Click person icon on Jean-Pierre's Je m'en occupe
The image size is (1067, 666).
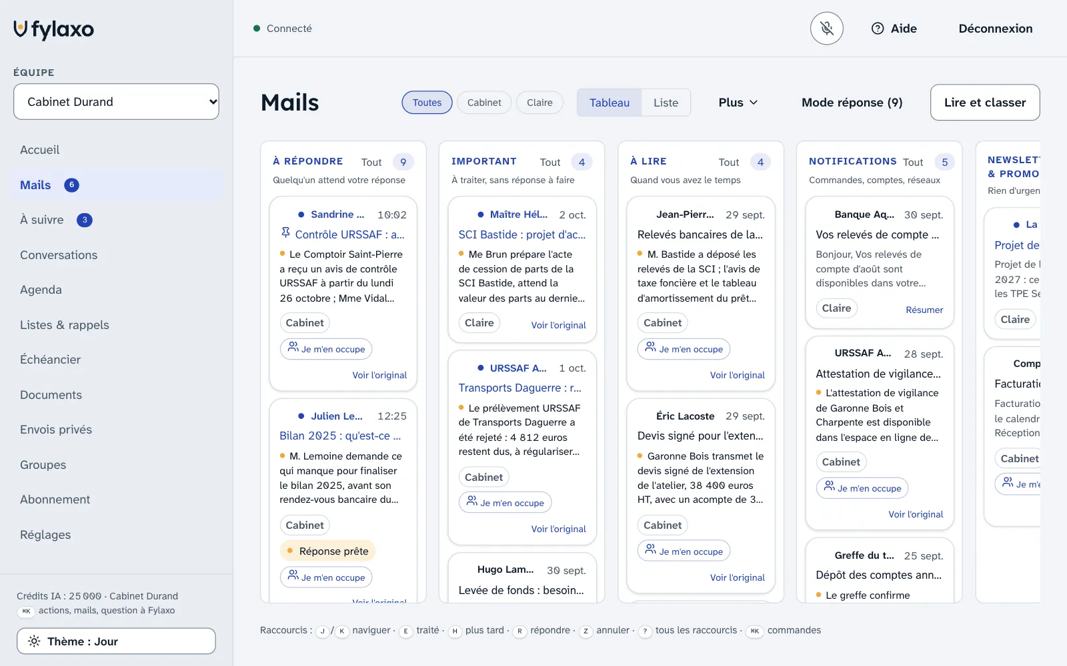pyautogui.click(x=651, y=347)
